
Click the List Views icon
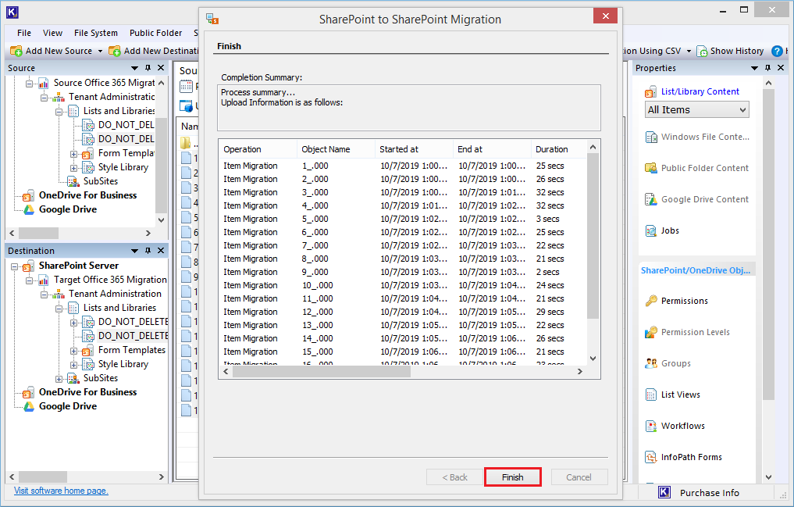[x=651, y=395]
